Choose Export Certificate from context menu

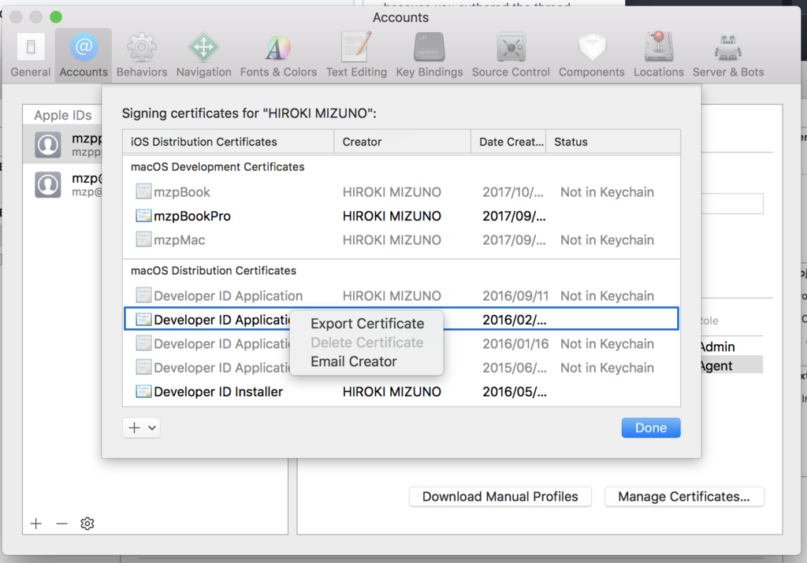pyautogui.click(x=367, y=324)
